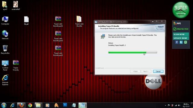Open the Topaz Vivacity archive
The image size is (193, 108).
pos(16,65)
